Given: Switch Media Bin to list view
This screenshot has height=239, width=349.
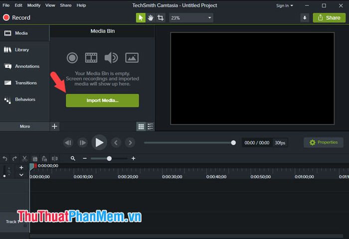Looking at the screenshot, I should click(151, 126).
